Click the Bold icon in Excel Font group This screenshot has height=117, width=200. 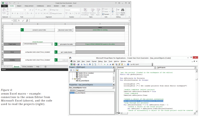coord(13,13)
